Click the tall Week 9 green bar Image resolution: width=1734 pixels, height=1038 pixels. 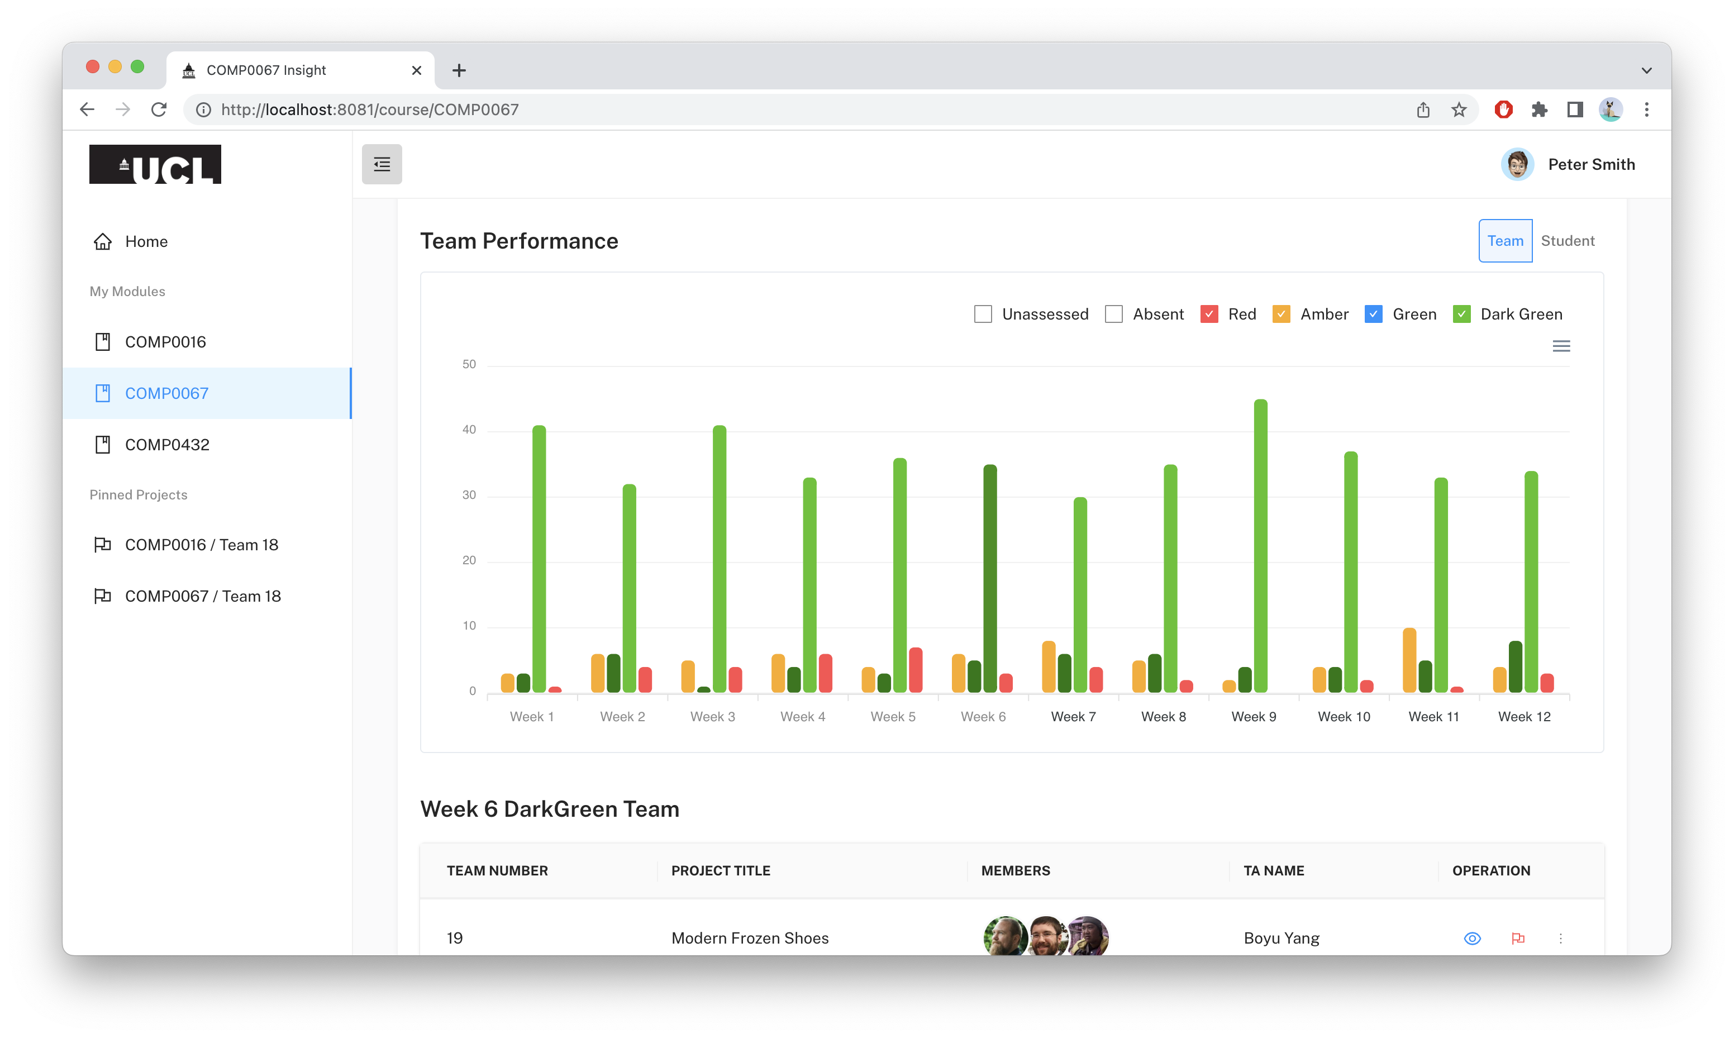(1260, 546)
